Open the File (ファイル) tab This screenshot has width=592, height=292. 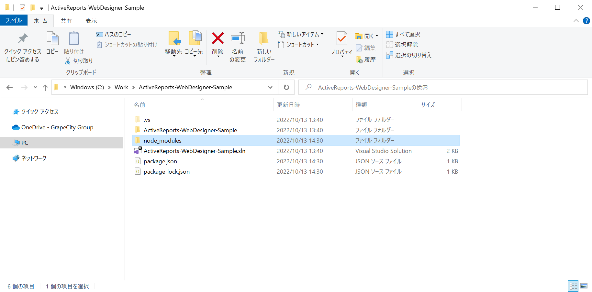tap(14, 20)
